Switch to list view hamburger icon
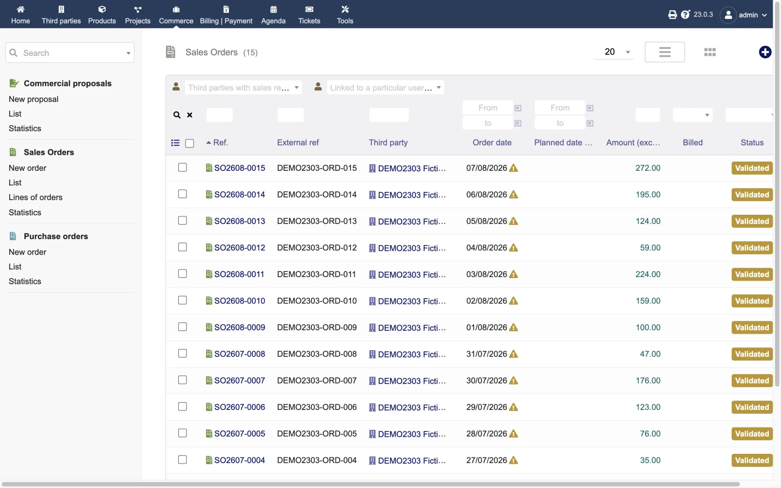 click(665, 52)
